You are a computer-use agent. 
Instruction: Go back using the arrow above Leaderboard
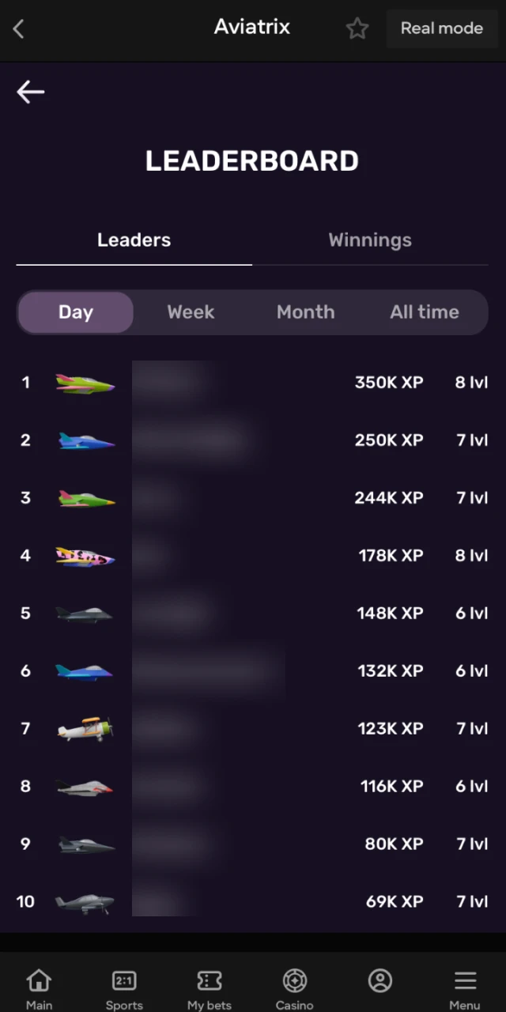[30, 92]
